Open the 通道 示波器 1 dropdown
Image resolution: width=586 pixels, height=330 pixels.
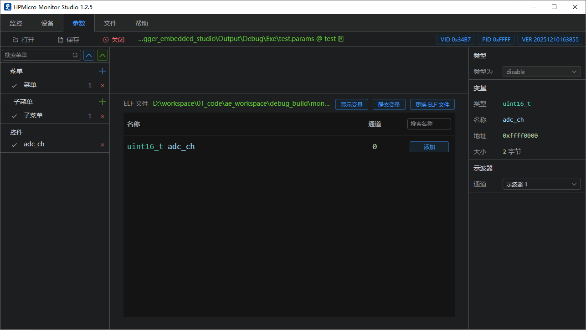541,184
